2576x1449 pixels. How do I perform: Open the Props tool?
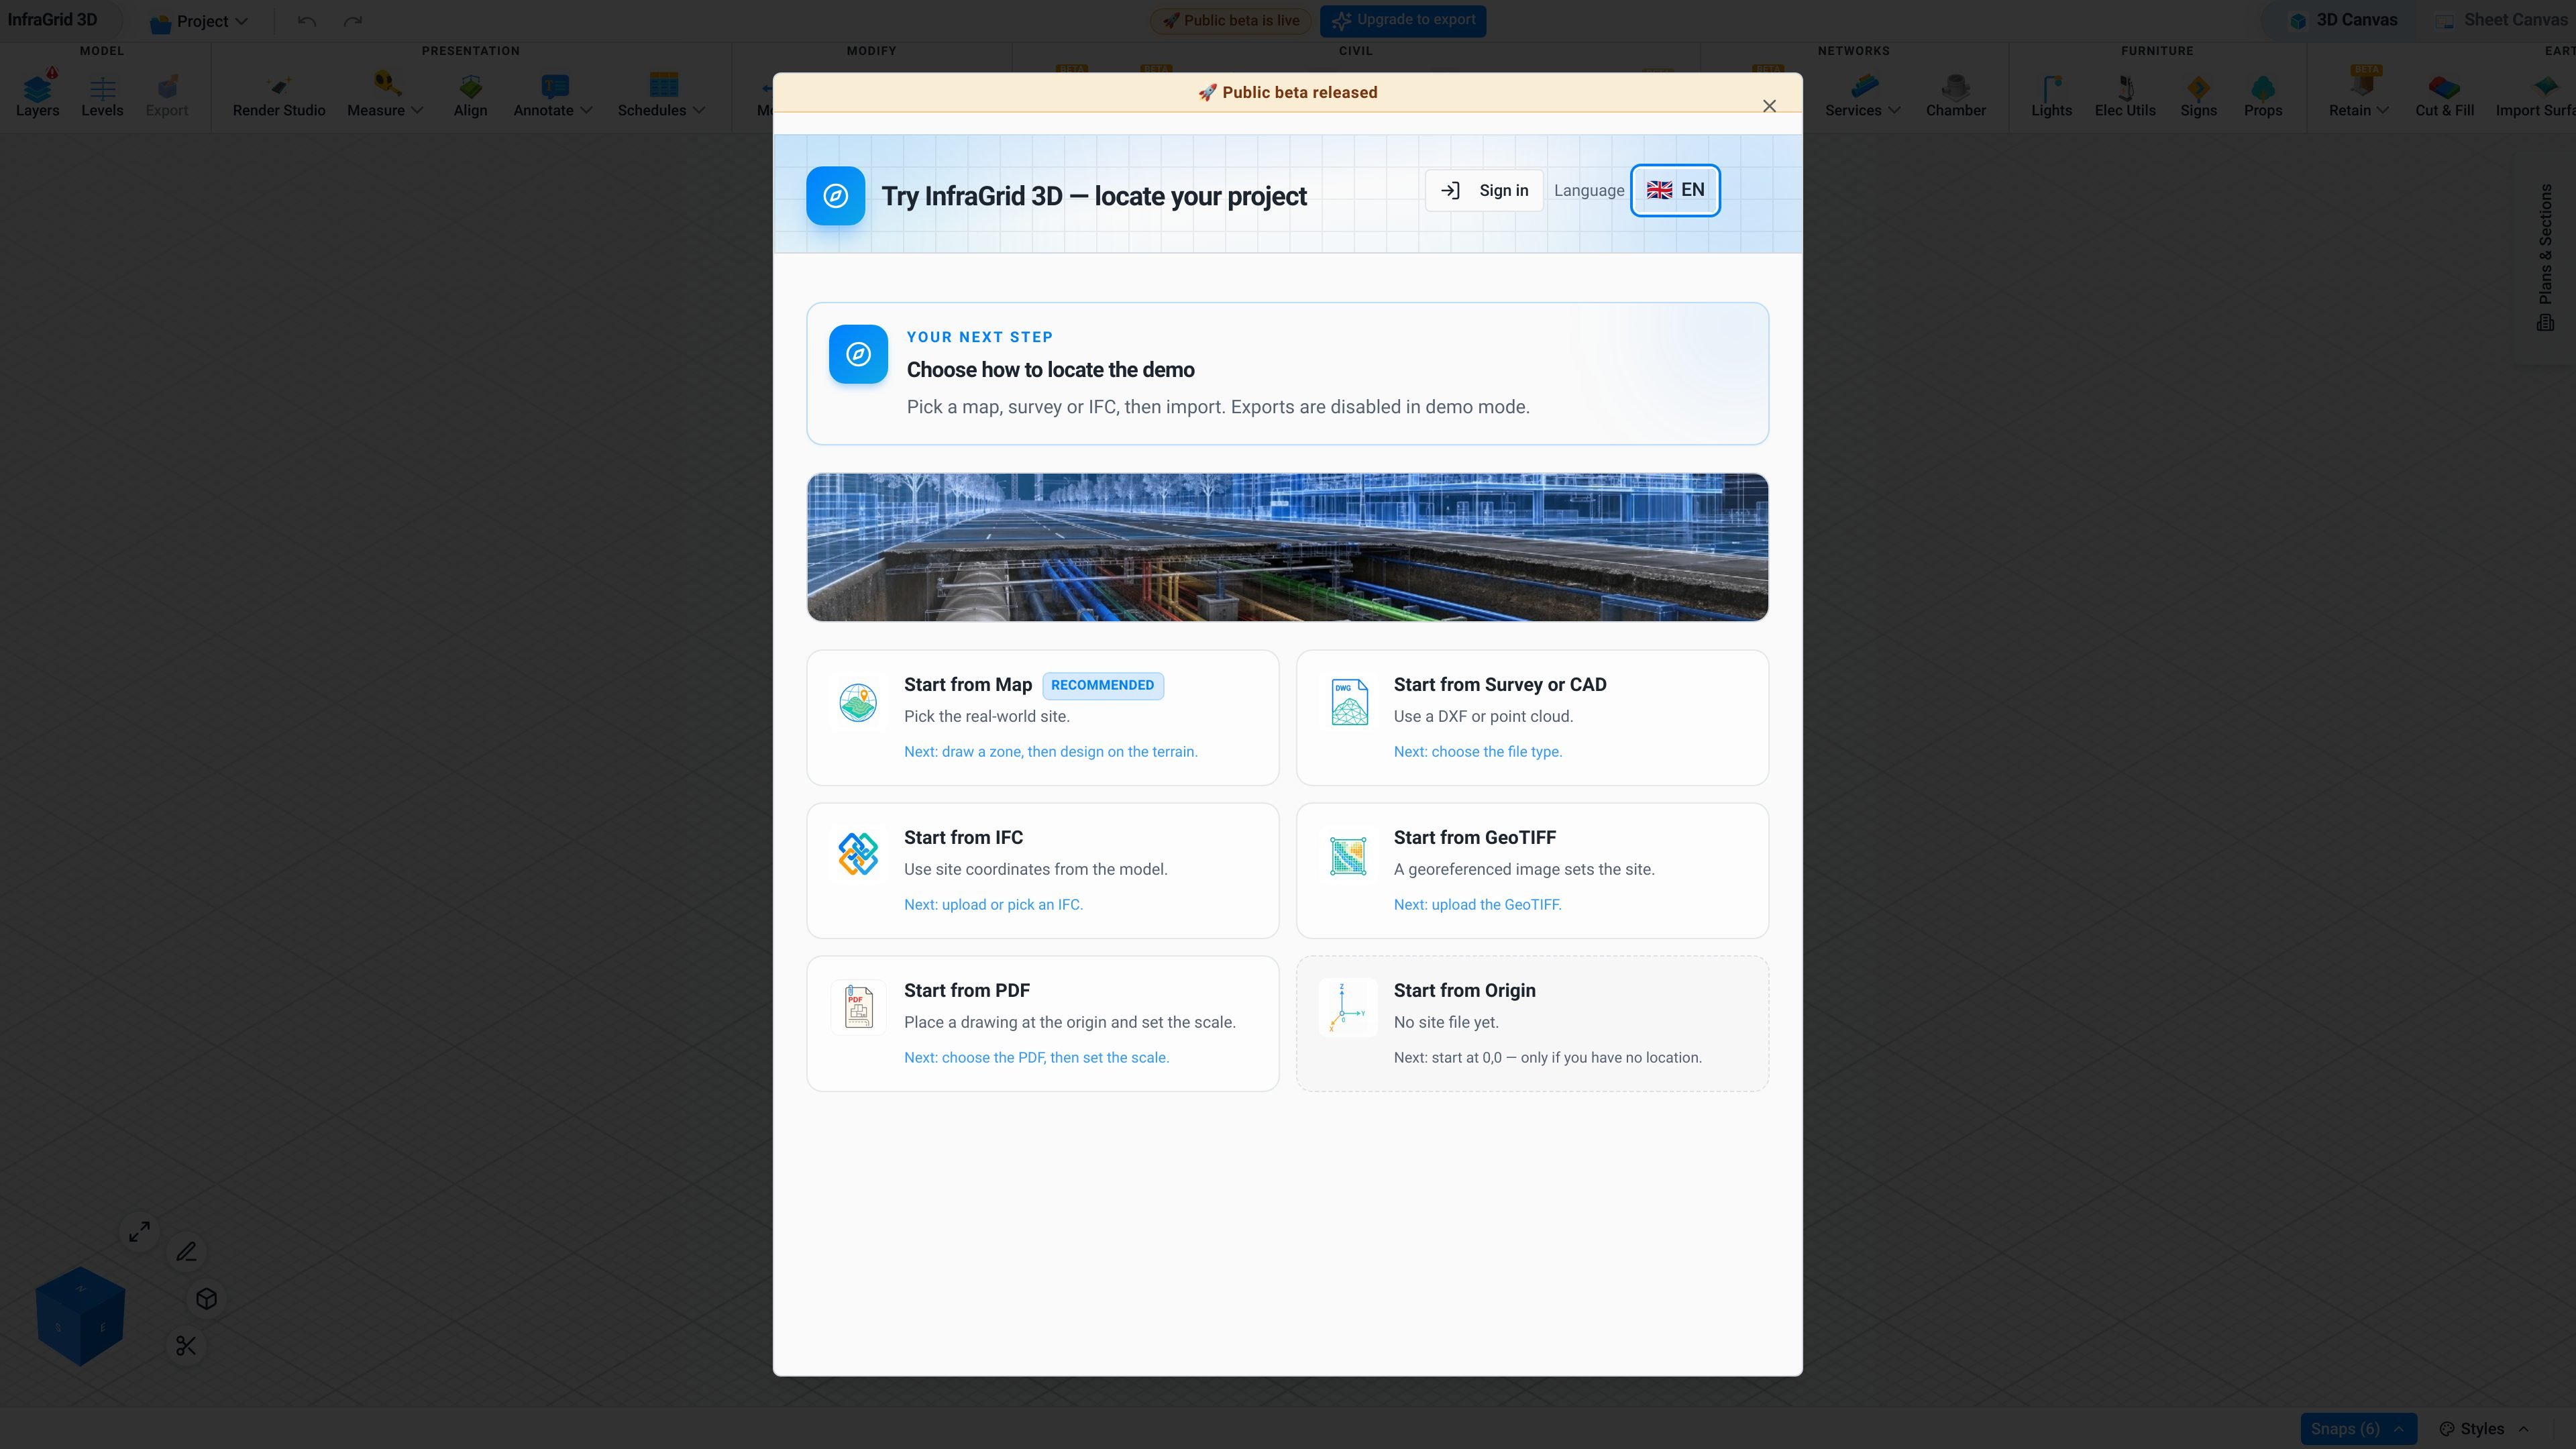click(2263, 95)
